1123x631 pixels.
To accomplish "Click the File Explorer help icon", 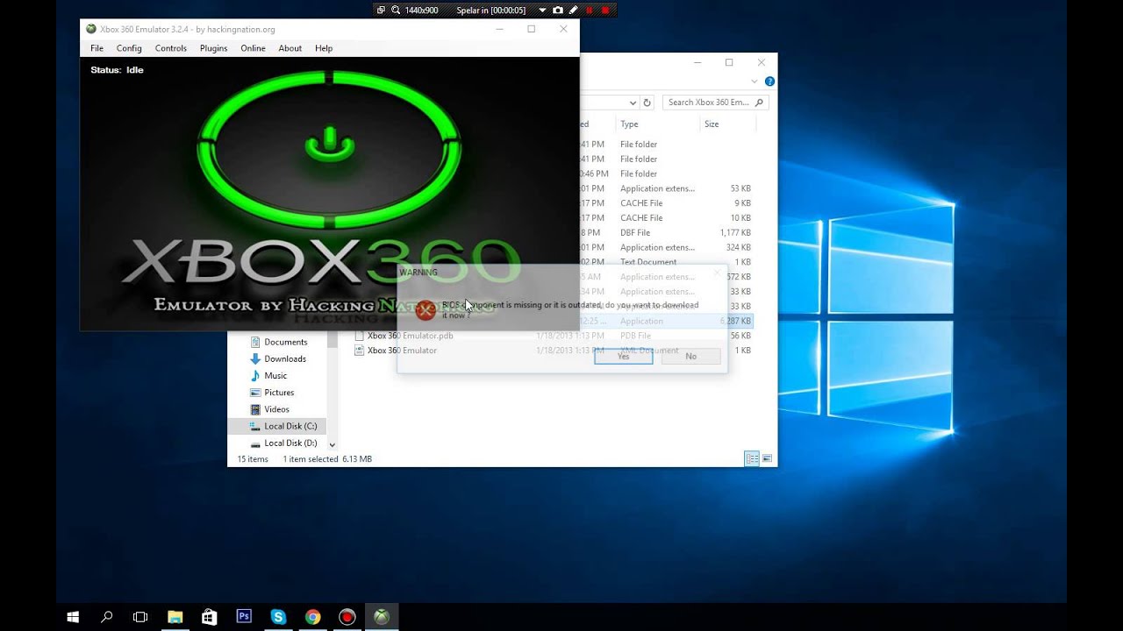I will (769, 82).
